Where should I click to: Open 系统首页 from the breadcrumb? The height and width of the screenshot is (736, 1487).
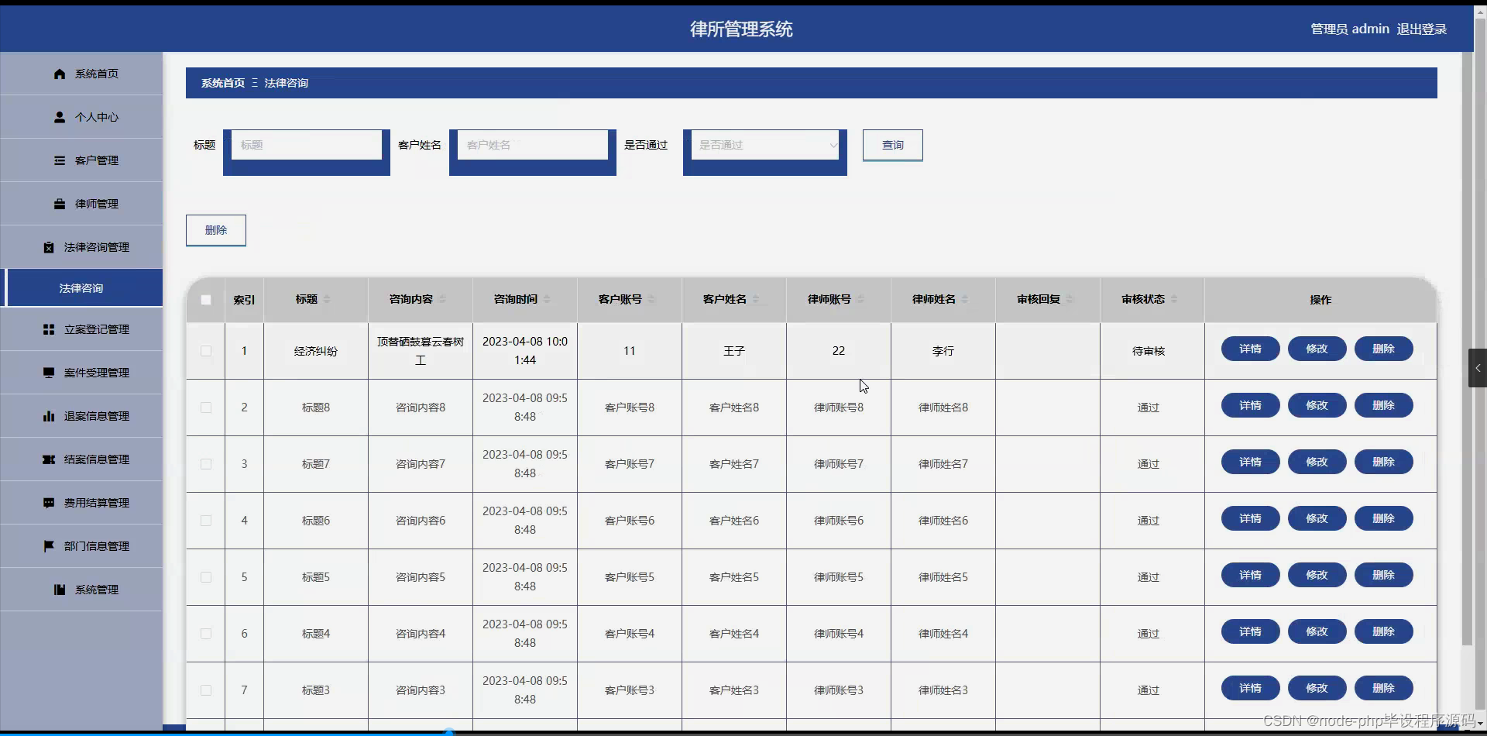click(222, 83)
